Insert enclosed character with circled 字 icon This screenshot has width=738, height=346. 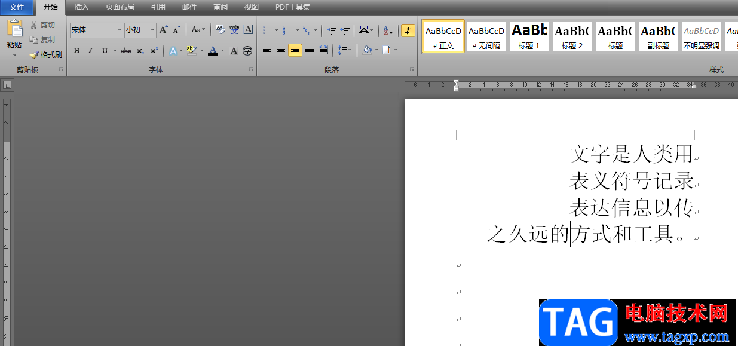(x=247, y=51)
